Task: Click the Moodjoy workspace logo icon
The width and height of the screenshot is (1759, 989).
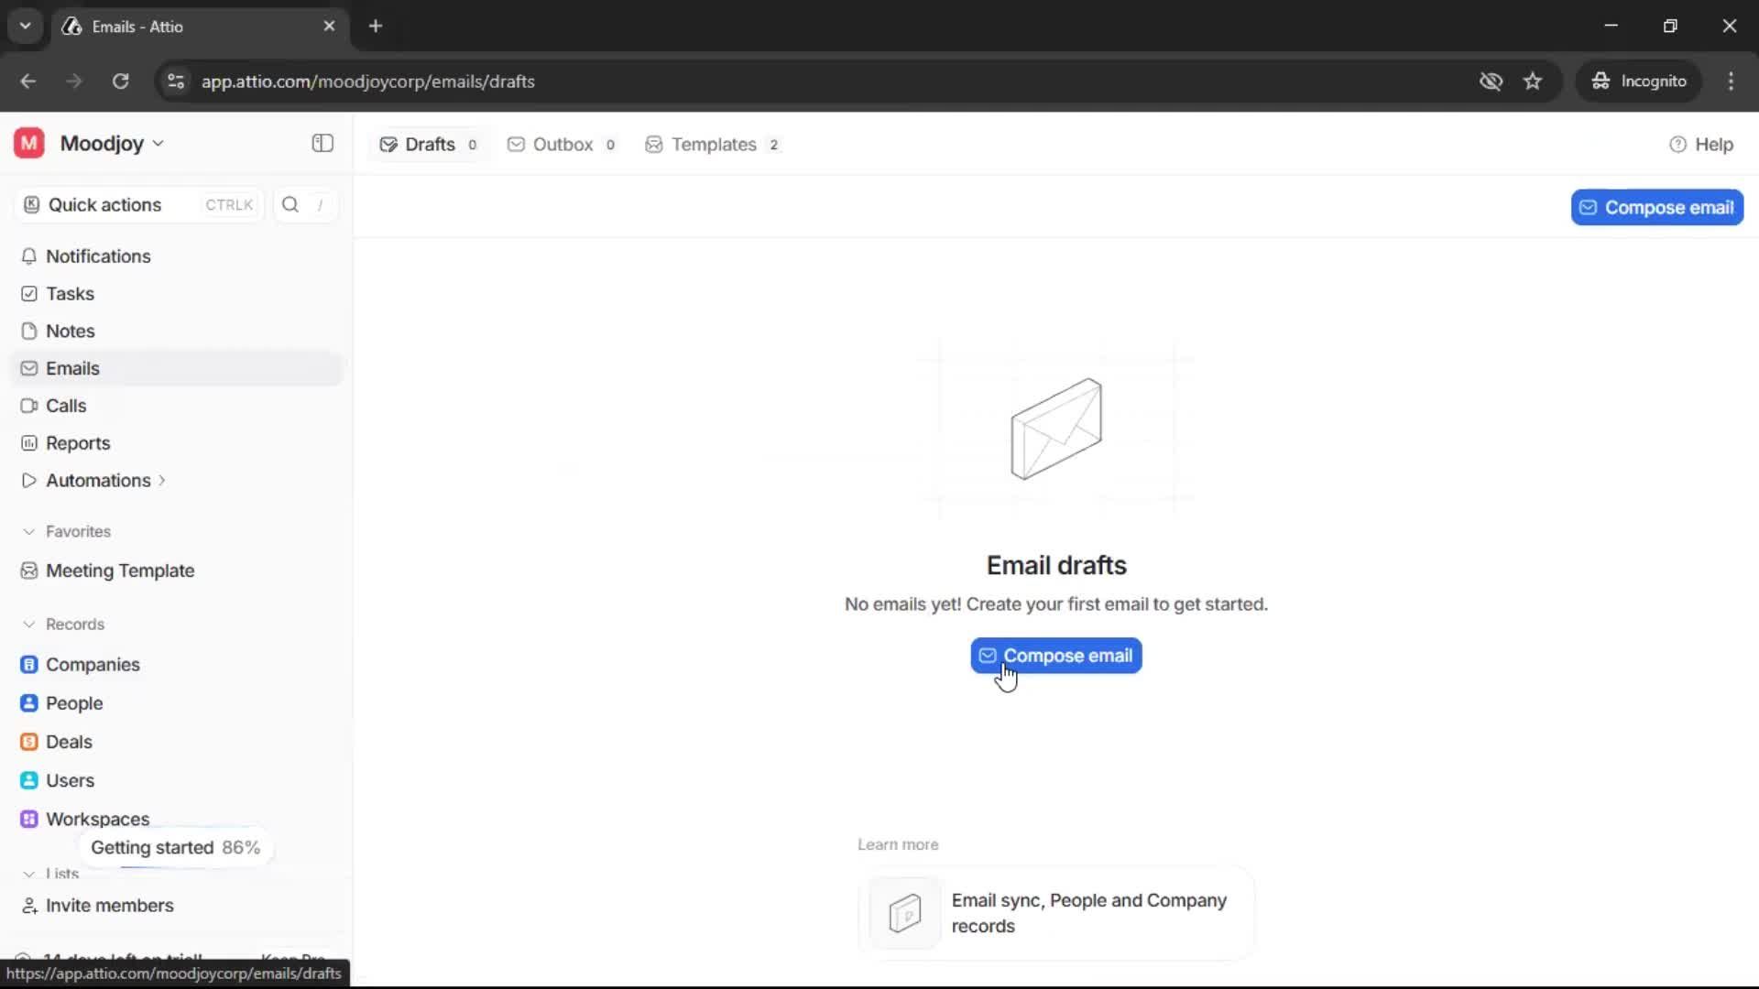Action: [x=29, y=144]
